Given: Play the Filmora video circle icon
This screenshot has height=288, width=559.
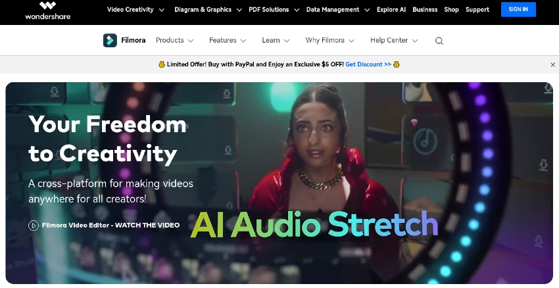Looking at the screenshot, I should (34, 226).
